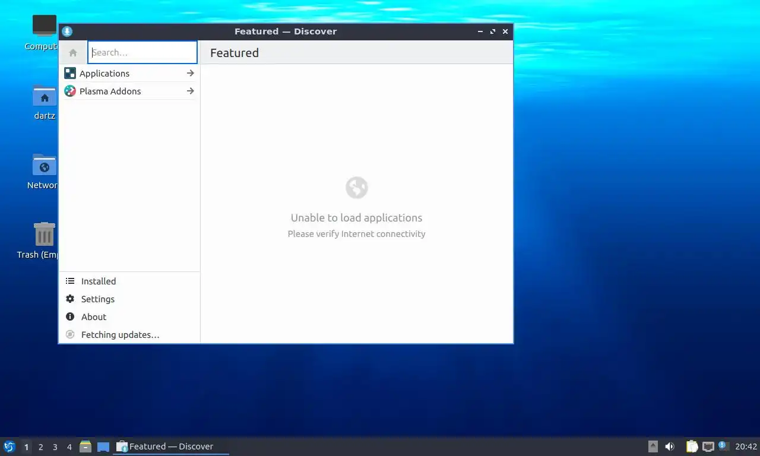Click the Settings gear icon
This screenshot has height=456, width=760.
pyautogui.click(x=70, y=299)
